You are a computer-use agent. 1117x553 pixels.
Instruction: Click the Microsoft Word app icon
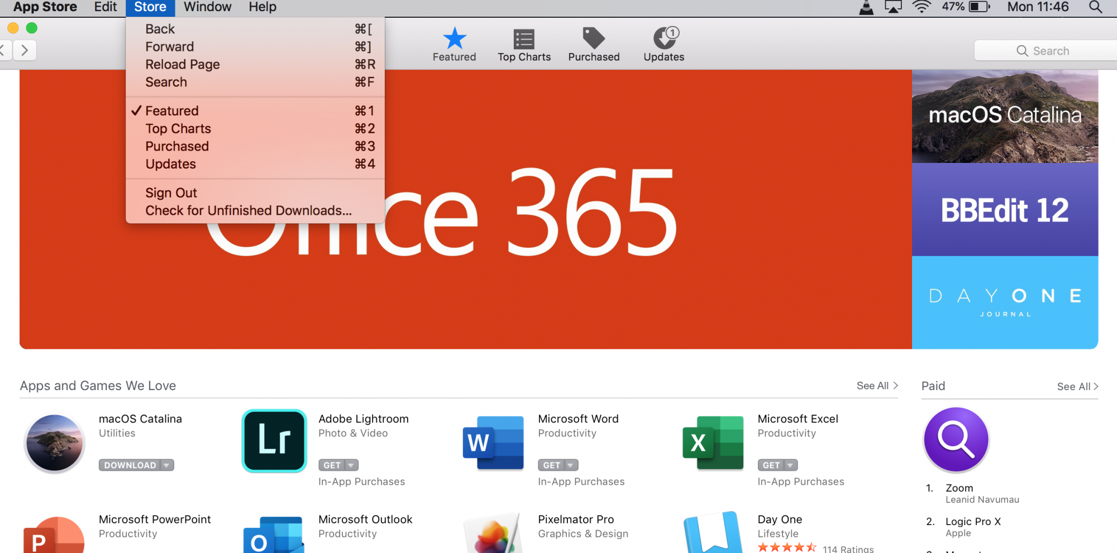tap(494, 443)
